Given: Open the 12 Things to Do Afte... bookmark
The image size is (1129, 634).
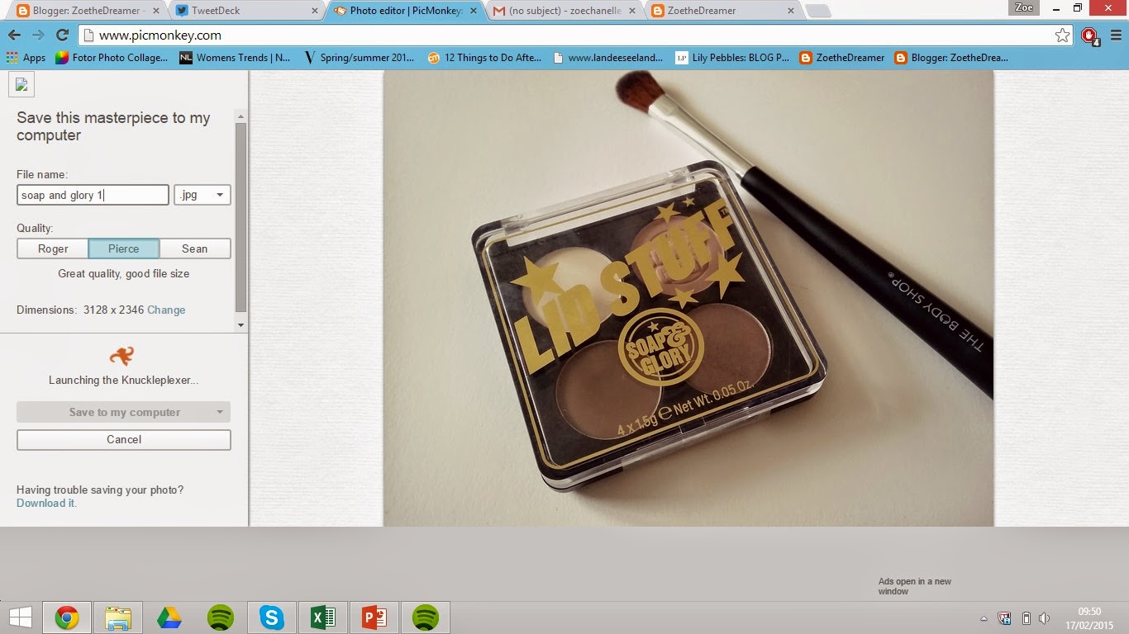Looking at the screenshot, I should (484, 58).
